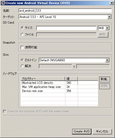Click the Create AVD button
The width and height of the screenshot is (115, 138).
point(82,132)
